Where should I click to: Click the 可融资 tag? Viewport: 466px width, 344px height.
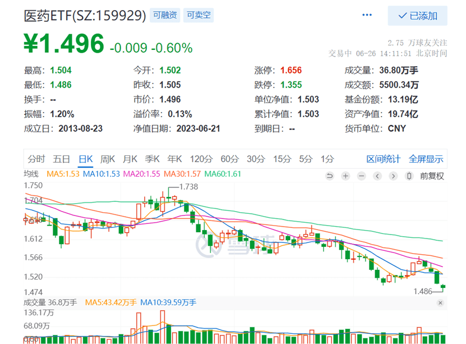(x=165, y=15)
